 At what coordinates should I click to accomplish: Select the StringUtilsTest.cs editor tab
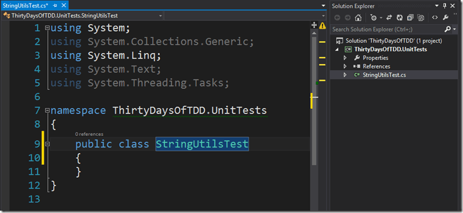[25, 6]
